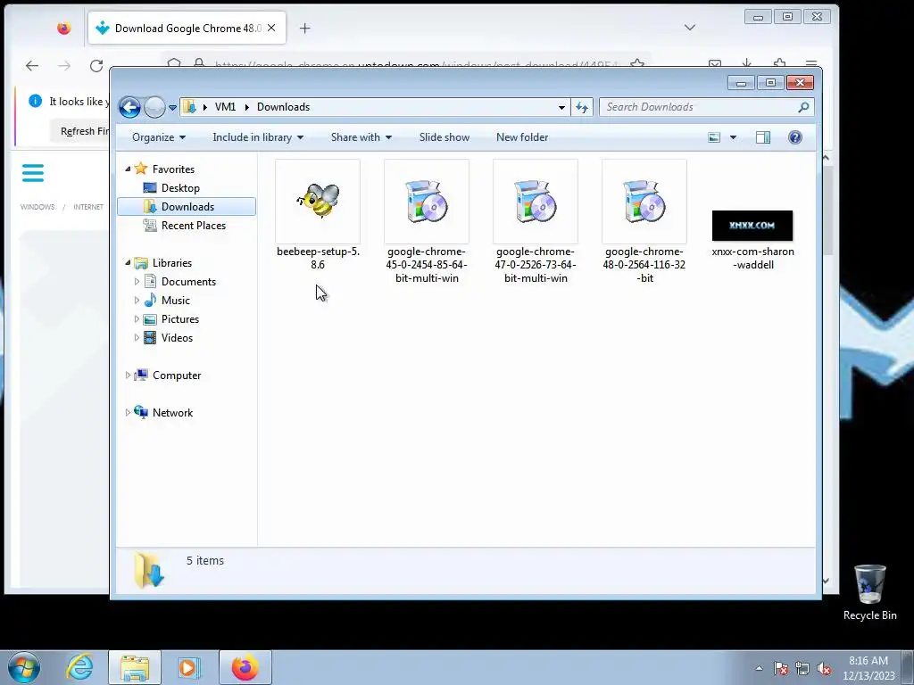Select the xnxx-com-sharon-waddell file thumbnail
This screenshot has height=685, width=914.
coord(752,226)
